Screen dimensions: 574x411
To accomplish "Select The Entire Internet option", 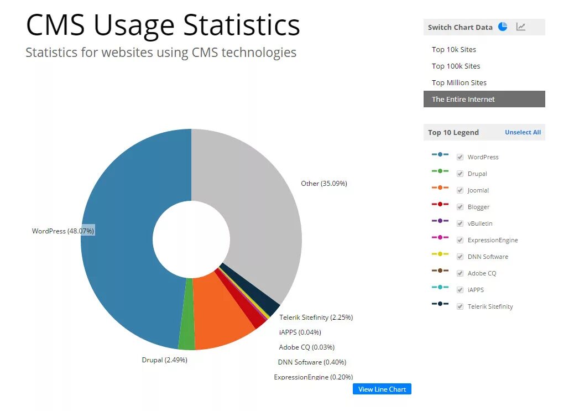I will tap(484, 99).
